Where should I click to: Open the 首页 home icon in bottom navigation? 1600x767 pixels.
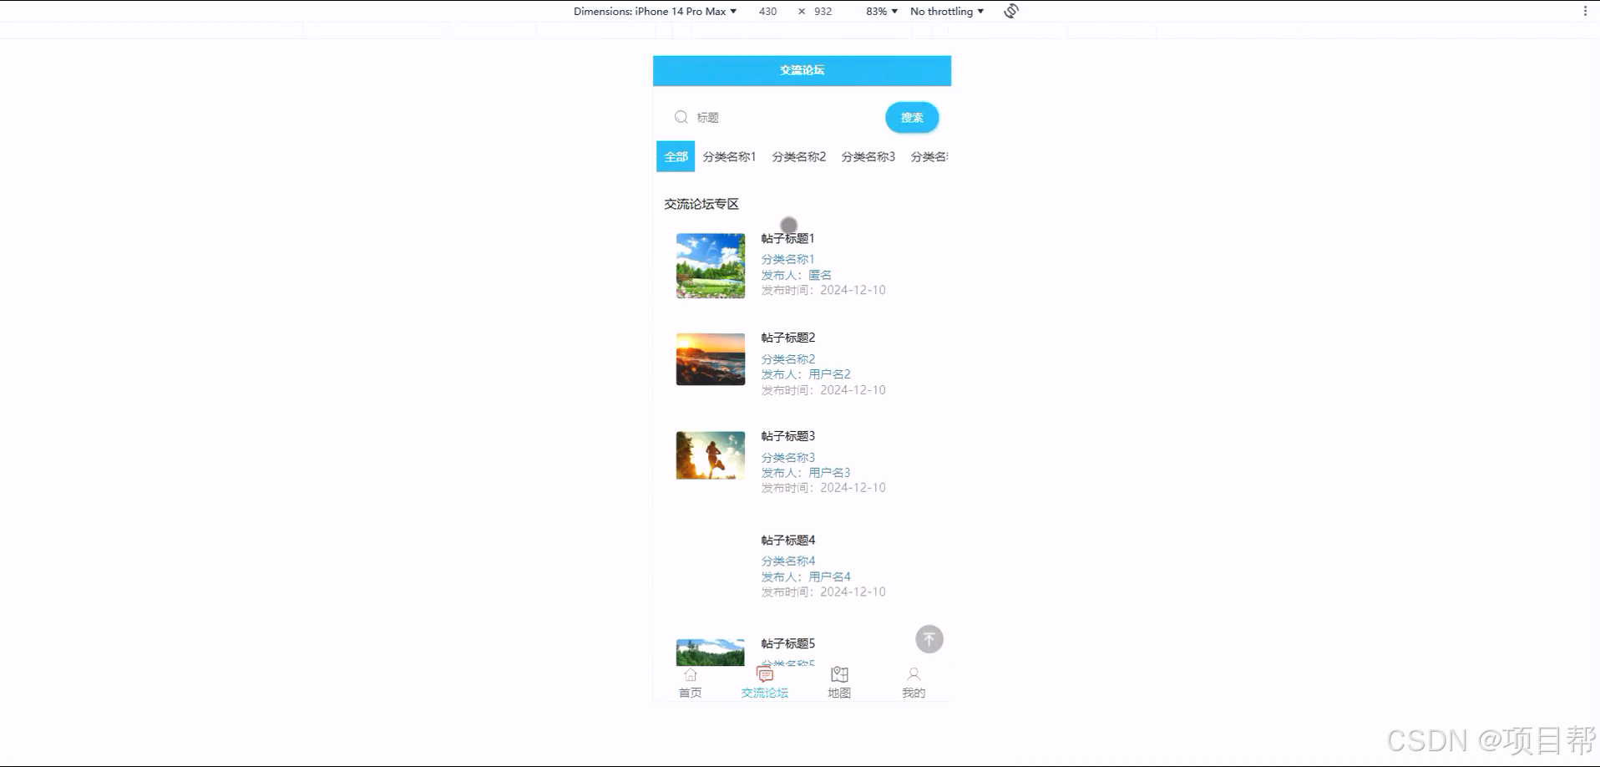click(x=690, y=675)
